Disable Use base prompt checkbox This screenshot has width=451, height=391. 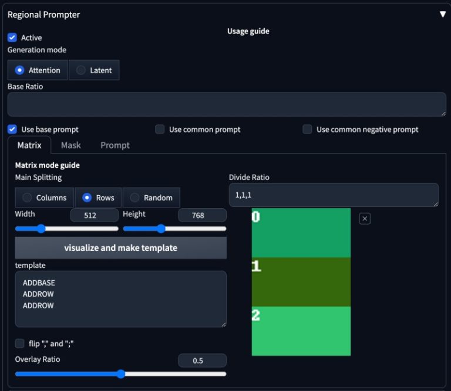pyautogui.click(x=12, y=129)
